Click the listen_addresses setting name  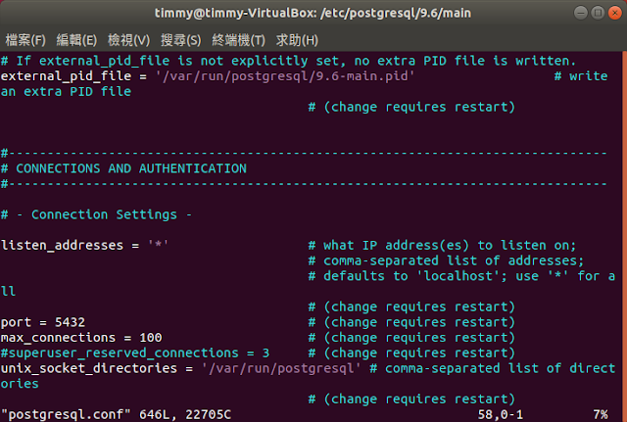(x=62, y=245)
